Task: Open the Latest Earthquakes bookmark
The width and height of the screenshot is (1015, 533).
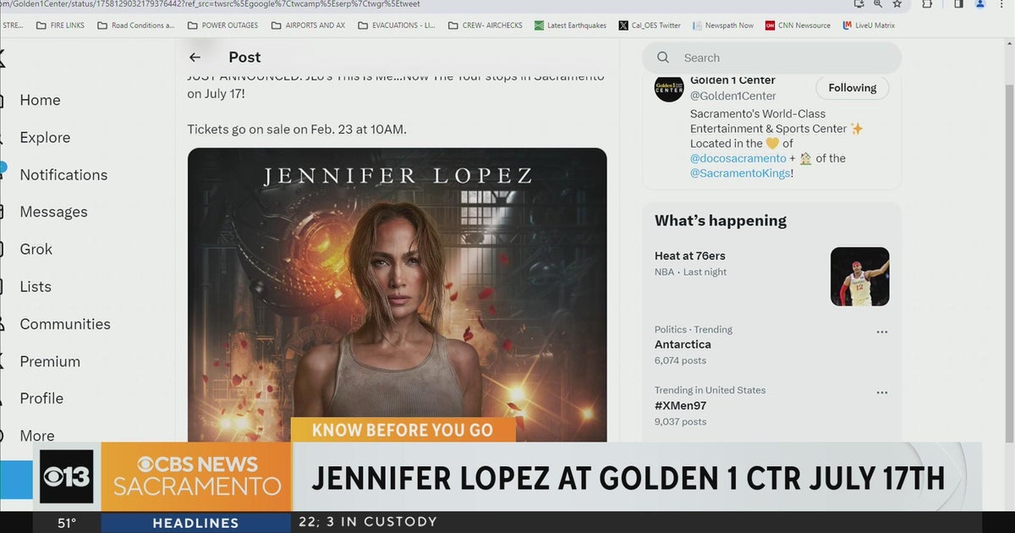Action: tap(570, 25)
